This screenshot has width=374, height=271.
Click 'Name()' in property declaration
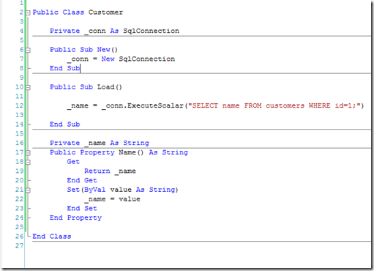point(131,152)
